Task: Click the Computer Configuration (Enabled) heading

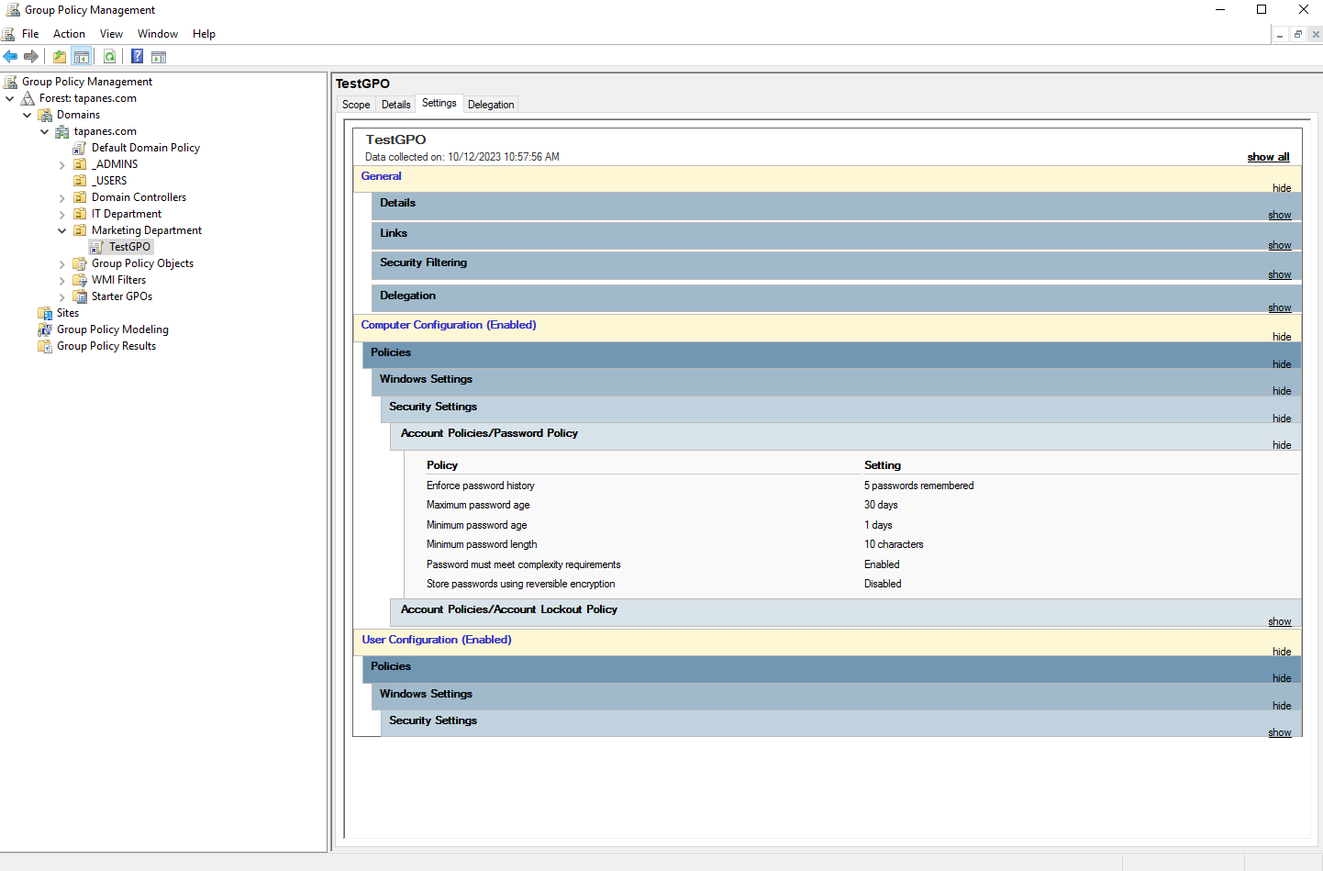Action: click(448, 325)
